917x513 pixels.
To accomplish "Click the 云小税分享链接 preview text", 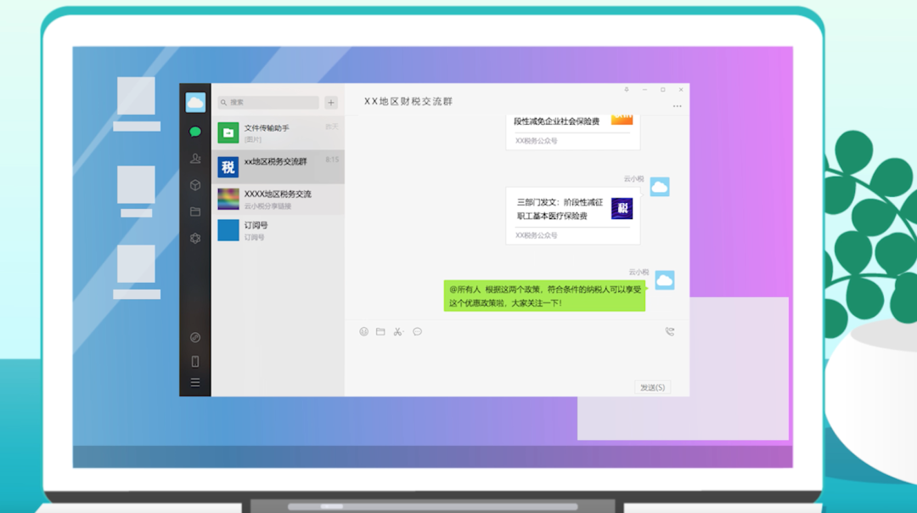I will tap(267, 206).
